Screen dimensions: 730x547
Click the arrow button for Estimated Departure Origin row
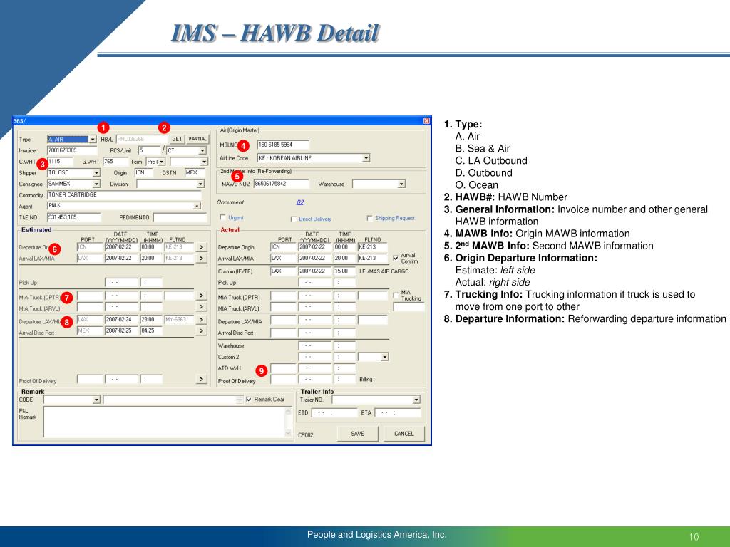[201, 247]
